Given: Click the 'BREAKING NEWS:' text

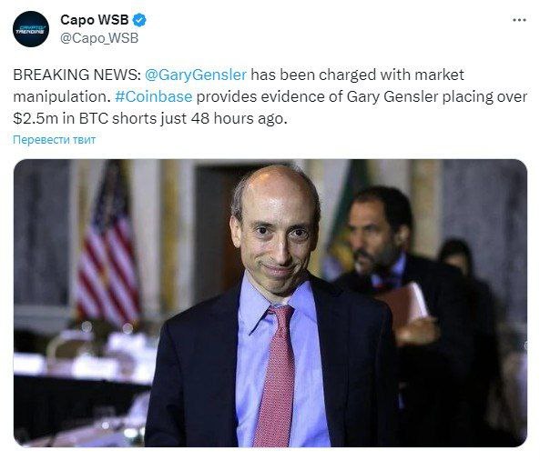Looking at the screenshot, I should pyautogui.click(x=77, y=75).
